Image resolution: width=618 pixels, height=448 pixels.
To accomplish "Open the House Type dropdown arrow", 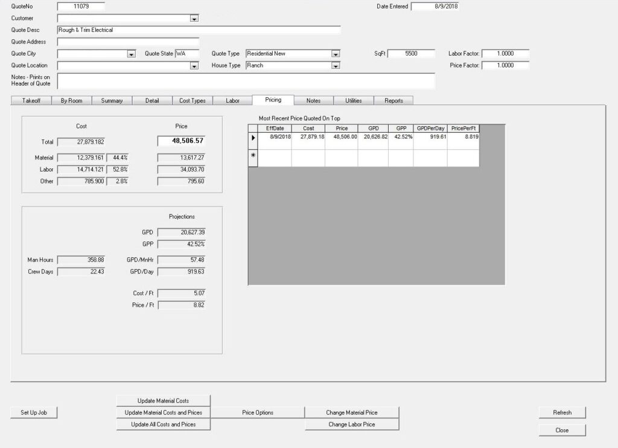I will click(336, 66).
